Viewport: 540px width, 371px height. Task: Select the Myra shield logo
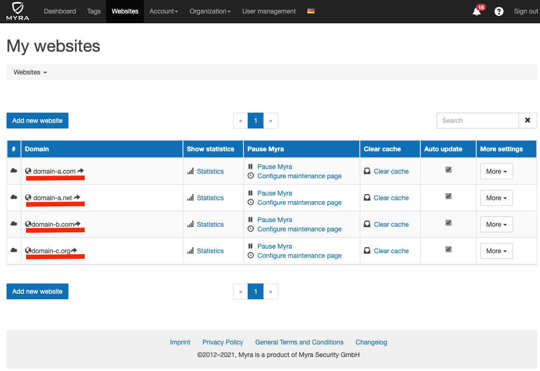[x=17, y=10]
